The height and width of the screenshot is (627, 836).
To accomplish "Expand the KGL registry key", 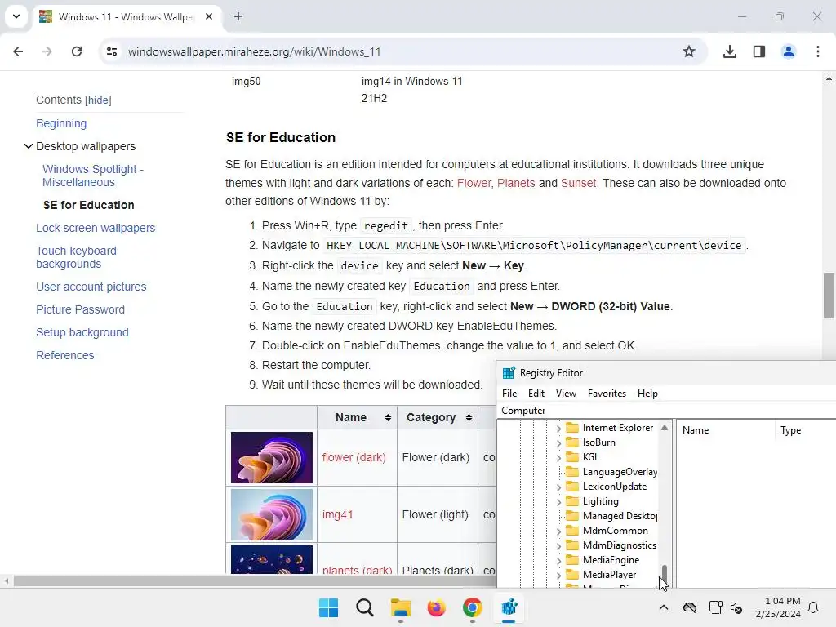I will tap(558, 457).
